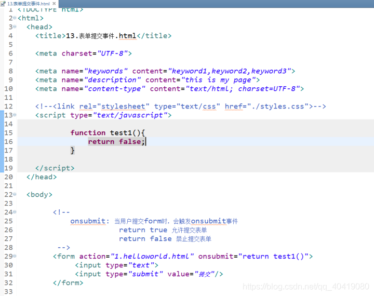Click the <body> tag on line 22
Screen dimensions: 374x296
click(39, 195)
